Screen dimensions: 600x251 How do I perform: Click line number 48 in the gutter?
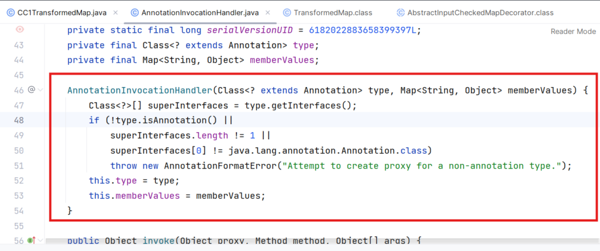19,120
